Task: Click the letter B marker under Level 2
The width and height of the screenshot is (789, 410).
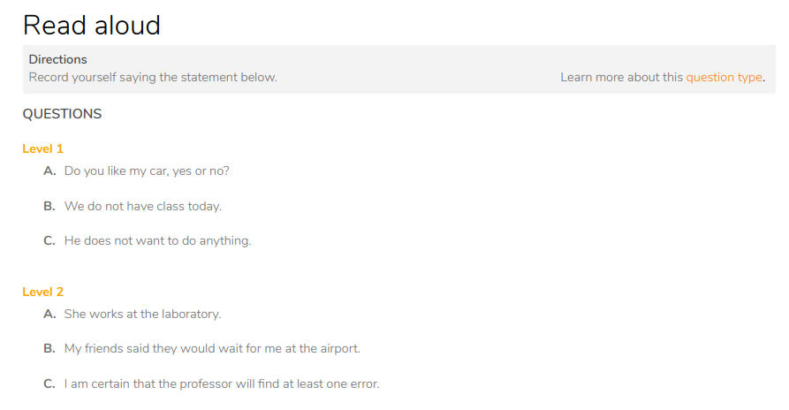Action: pyautogui.click(x=49, y=349)
